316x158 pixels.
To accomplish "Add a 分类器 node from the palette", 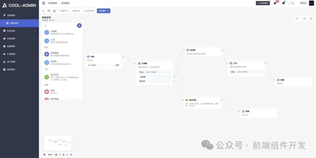I will pos(62,32).
